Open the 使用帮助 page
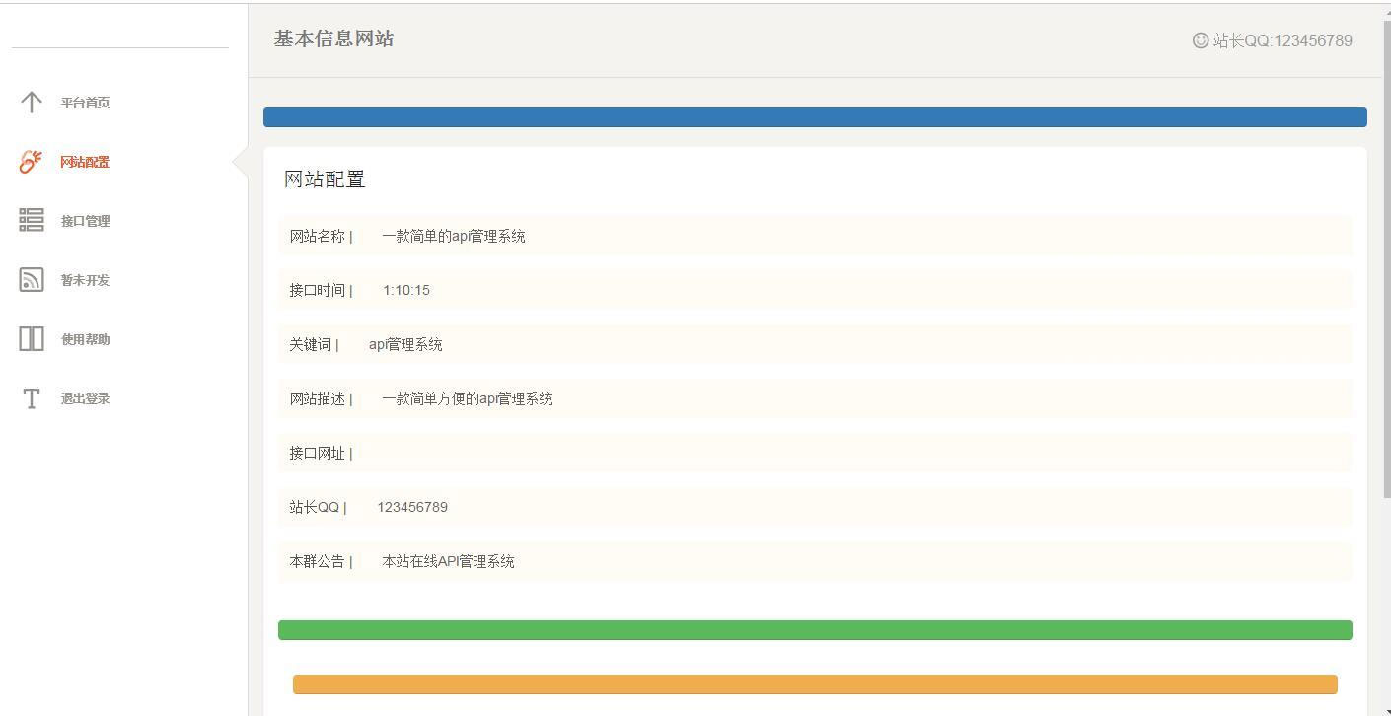The image size is (1391, 716). (83, 338)
